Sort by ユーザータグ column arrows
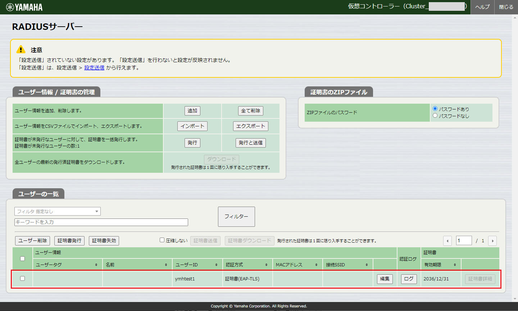518x311 pixels. coord(96,265)
